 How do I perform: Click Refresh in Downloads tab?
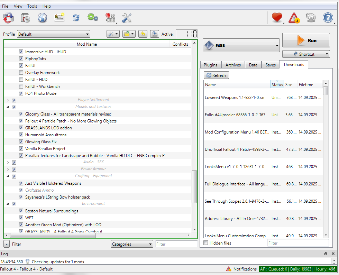tap(216, 75)
